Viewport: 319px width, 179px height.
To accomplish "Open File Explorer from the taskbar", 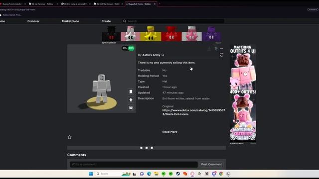I will pyautogui.click(x=156, y=174).
